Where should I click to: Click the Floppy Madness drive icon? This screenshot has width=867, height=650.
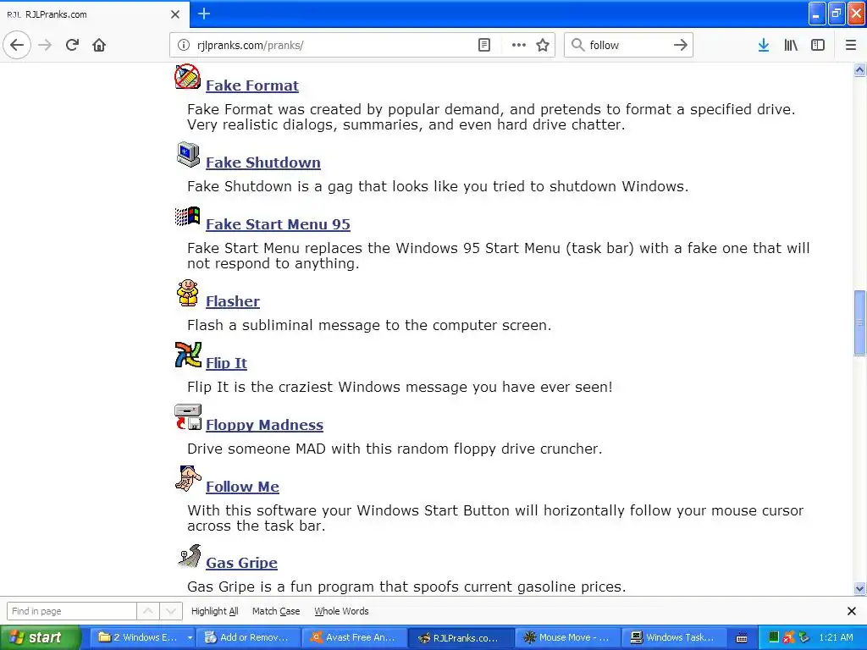[x=188, y=416]
